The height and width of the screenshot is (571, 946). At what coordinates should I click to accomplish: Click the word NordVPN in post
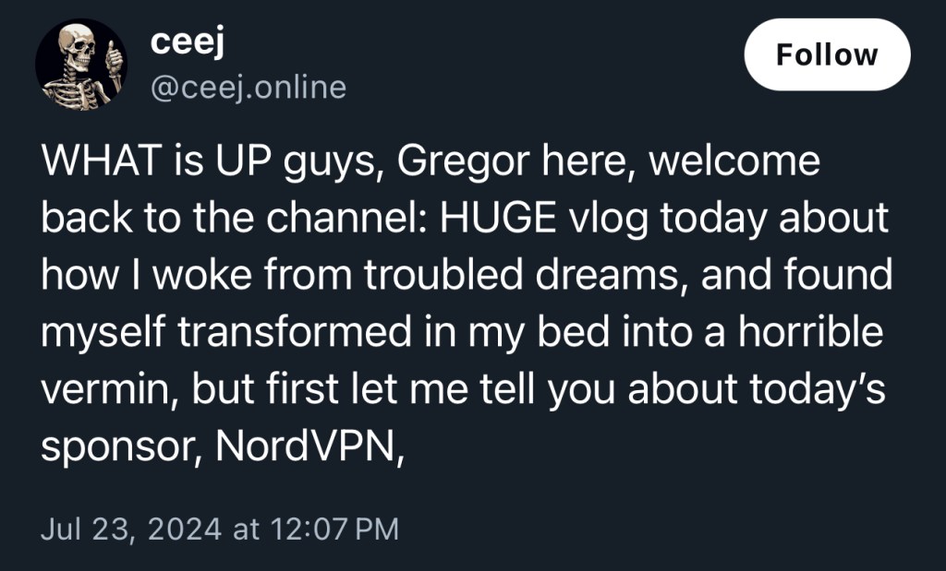pos(308,446)
